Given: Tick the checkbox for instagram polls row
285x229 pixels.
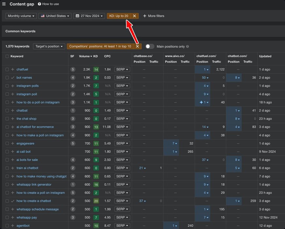Looking at the screenshot, I should [7, 86].
